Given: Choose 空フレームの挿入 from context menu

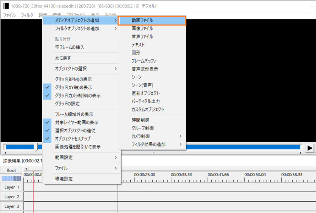Looking at the screenshot, I should point(81,47).
